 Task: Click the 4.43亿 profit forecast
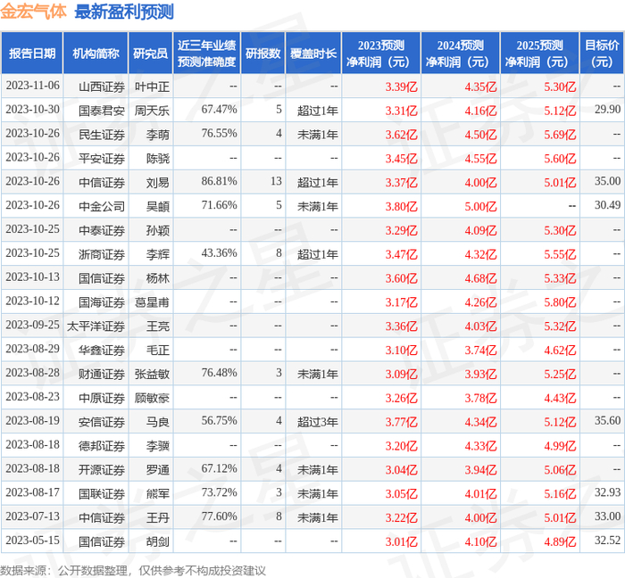[560, 398]
